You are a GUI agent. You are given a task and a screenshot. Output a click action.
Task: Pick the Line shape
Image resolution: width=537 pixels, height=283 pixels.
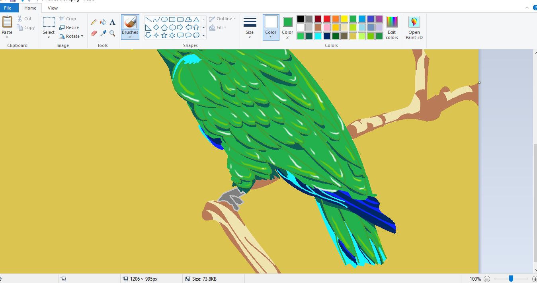[x=148, y=20]
